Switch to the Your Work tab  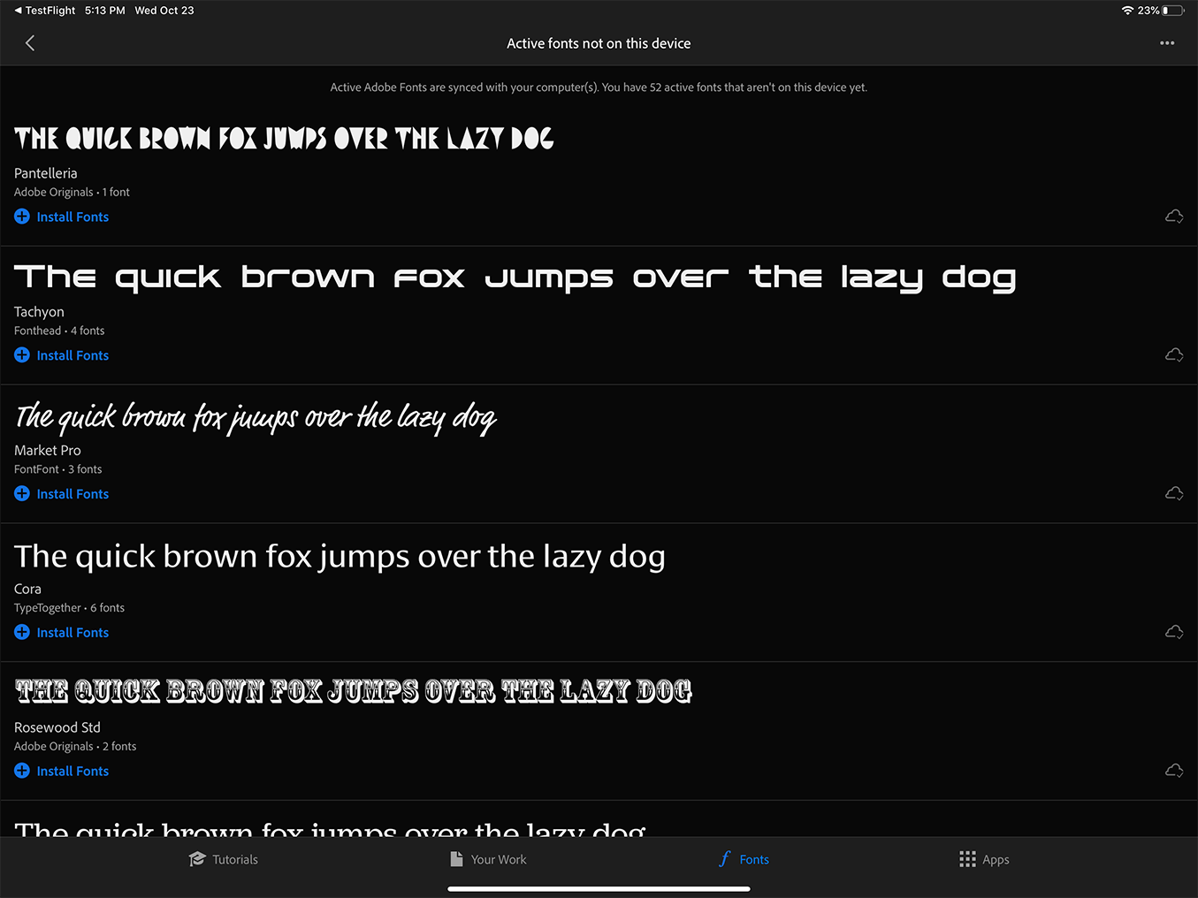[x=488, y=859]
